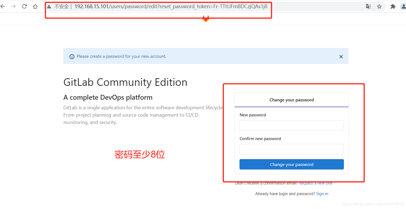Viewport: 406px width, 209px height.
Task: Click the A complete DevOps platform subheading
Action: coord(108,98)
